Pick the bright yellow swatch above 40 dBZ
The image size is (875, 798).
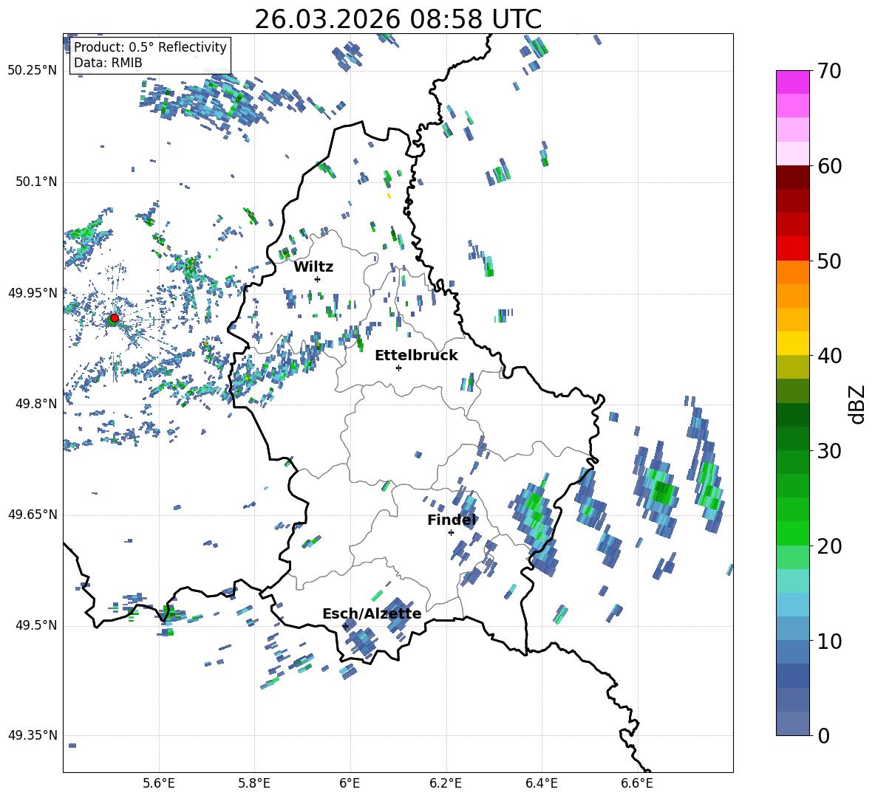(793, 343)
